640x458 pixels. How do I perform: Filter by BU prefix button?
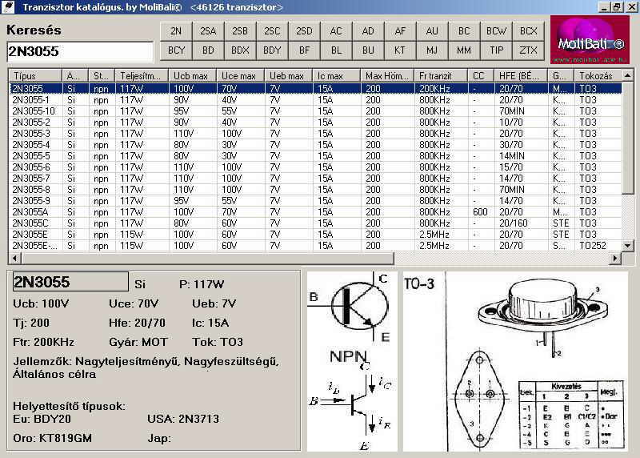[x=368, y=50]
